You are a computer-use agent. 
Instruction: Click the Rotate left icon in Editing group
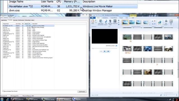pyautogui.click(x=153, y=21)
